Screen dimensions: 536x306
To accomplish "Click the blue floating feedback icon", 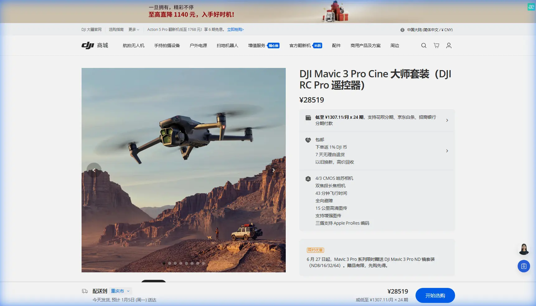I will coord(524,266).
